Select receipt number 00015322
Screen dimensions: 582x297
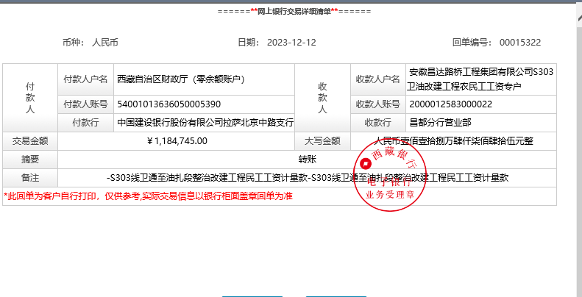click(519, 43)
